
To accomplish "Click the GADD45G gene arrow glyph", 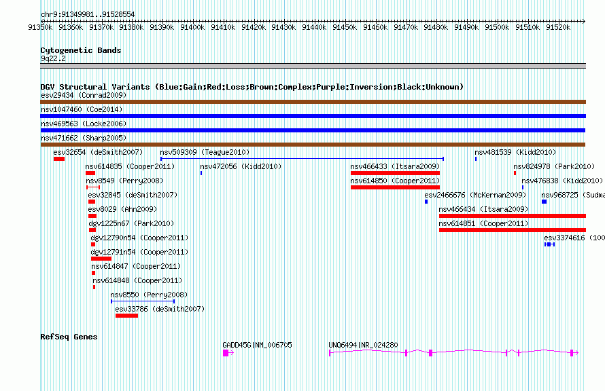I will point(228,353).
